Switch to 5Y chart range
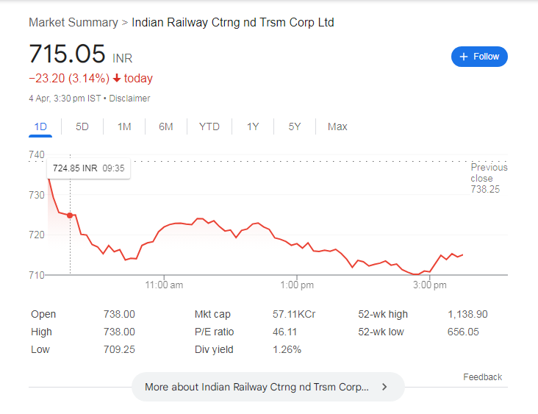The height and width of the screenshot is (414, 538). click(x=295, y=126)
